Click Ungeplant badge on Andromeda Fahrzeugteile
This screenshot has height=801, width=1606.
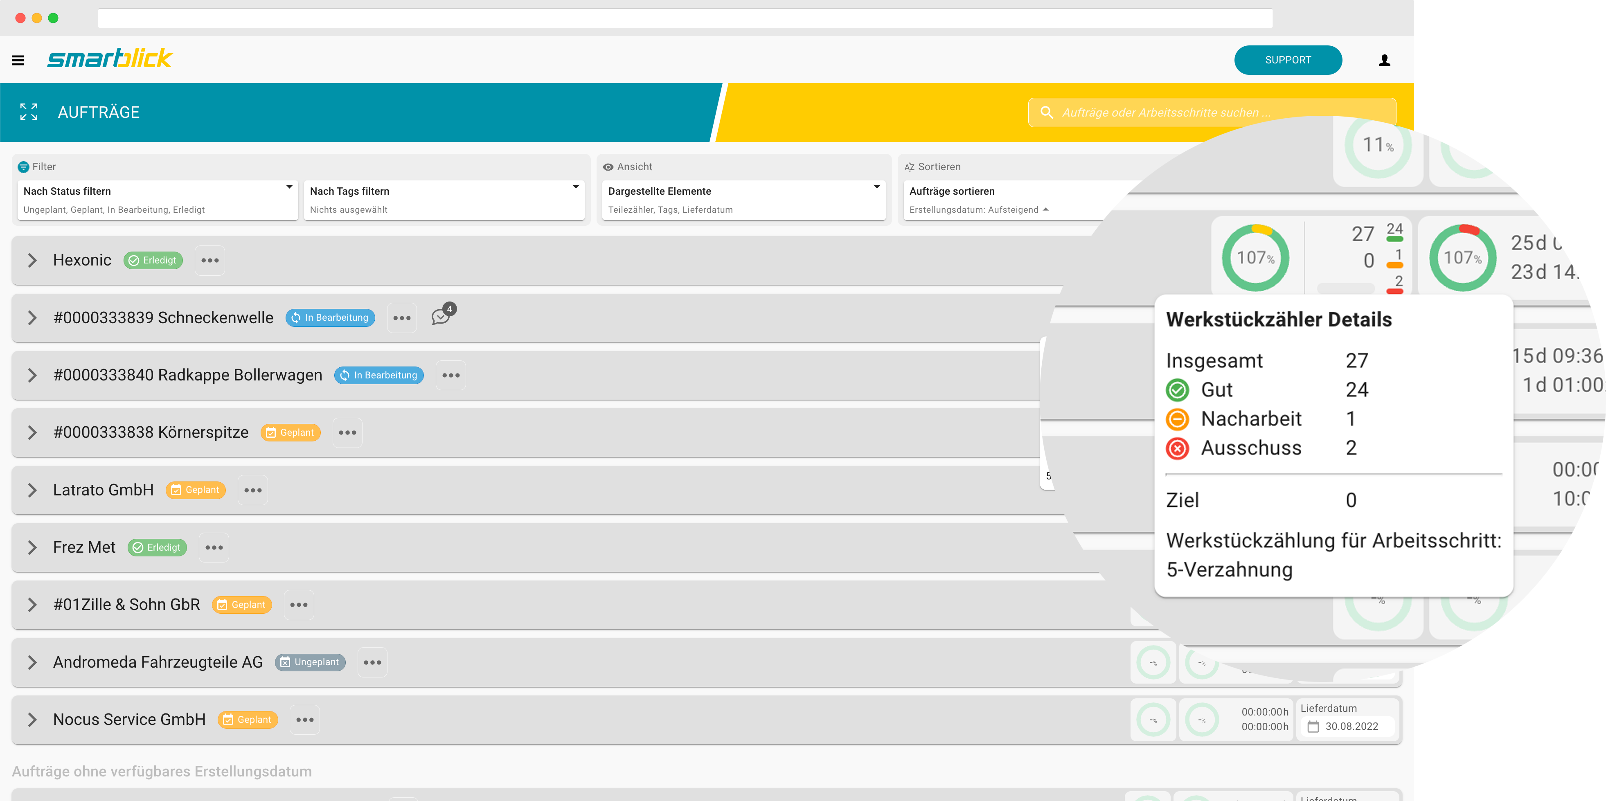310,662
